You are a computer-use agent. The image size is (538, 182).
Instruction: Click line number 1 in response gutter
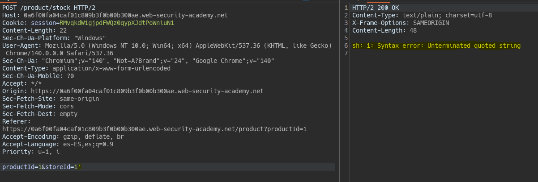click(x=346, y=8)
